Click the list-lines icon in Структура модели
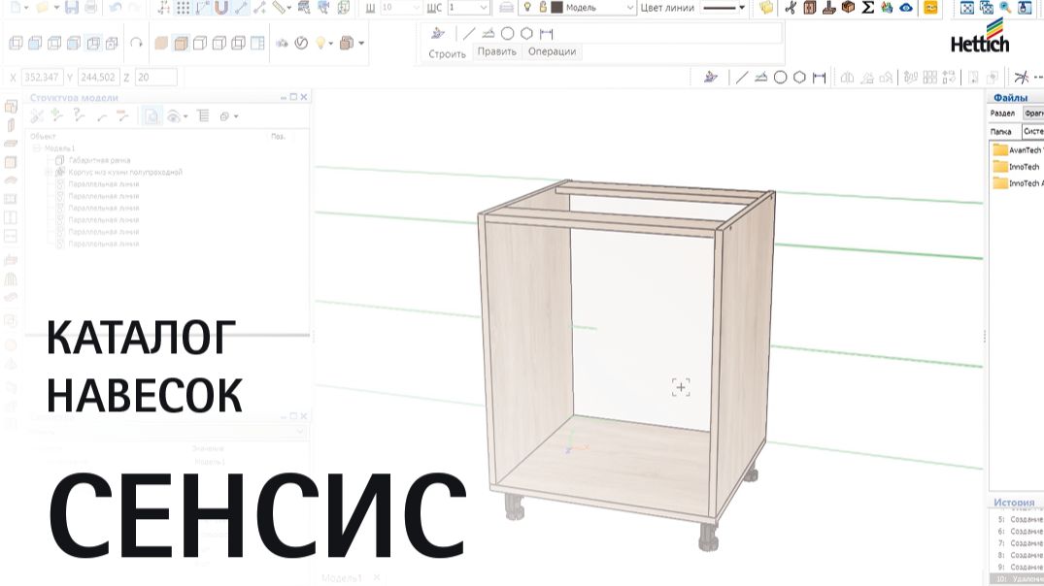The image size is (1044, 586). 203,116
